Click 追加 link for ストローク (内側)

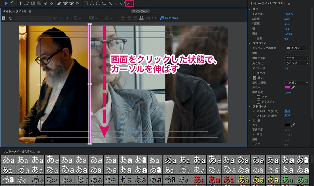(x=287, y=111)
